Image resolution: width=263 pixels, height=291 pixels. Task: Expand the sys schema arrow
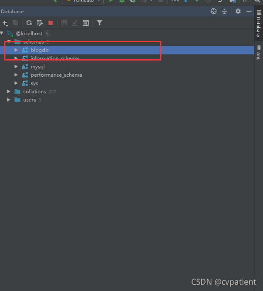16,83
